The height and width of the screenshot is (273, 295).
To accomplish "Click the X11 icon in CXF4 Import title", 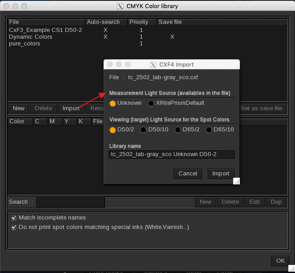I will coord(153,65).
